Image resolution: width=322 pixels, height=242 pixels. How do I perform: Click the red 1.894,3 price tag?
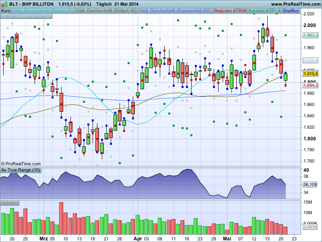[311, 85]
